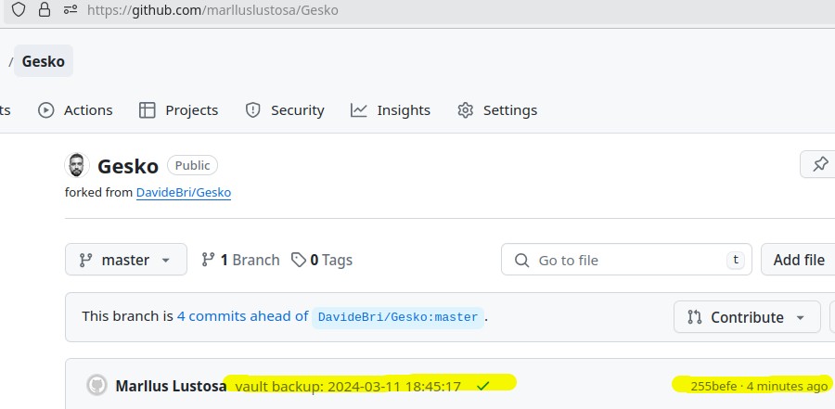The height and width of the screenshot is (409, 835).
Task: Open the Actions tab
Action: pyautogui.click(x=75, y=110)
